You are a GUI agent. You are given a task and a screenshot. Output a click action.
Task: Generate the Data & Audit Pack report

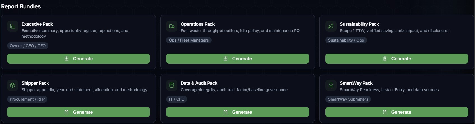click(238, 112)
